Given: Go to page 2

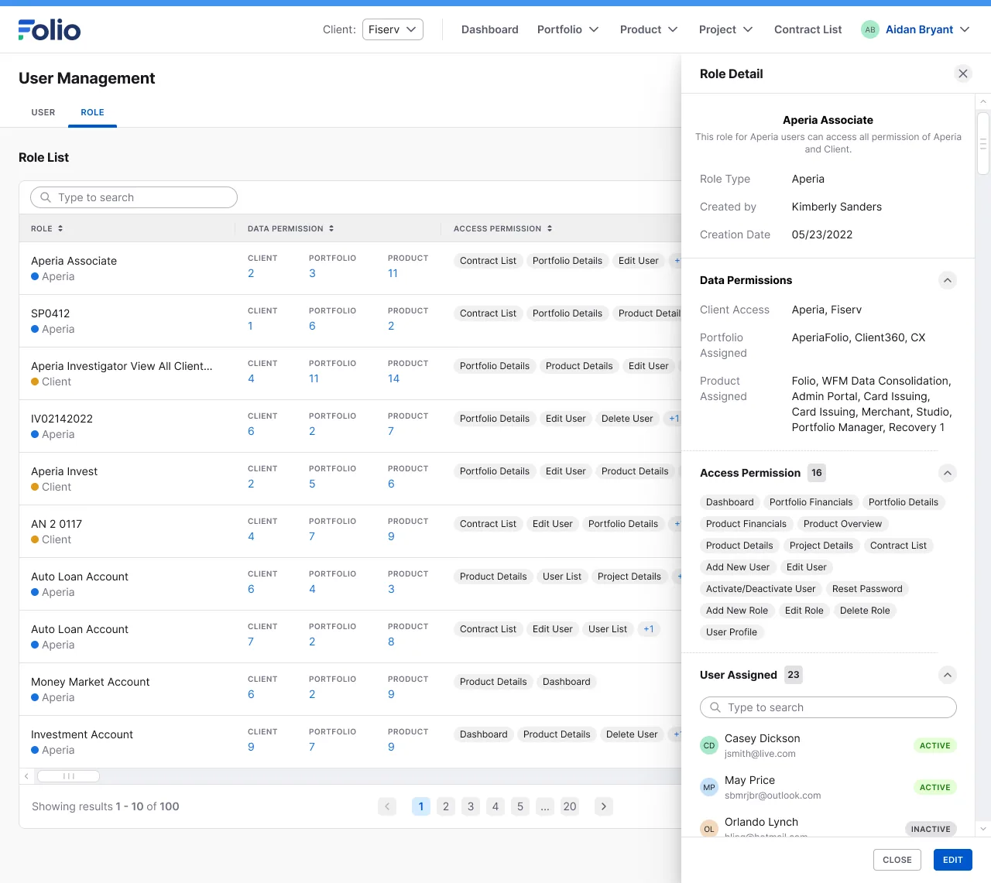Looking at the screenshot, I should pos(446,806).
